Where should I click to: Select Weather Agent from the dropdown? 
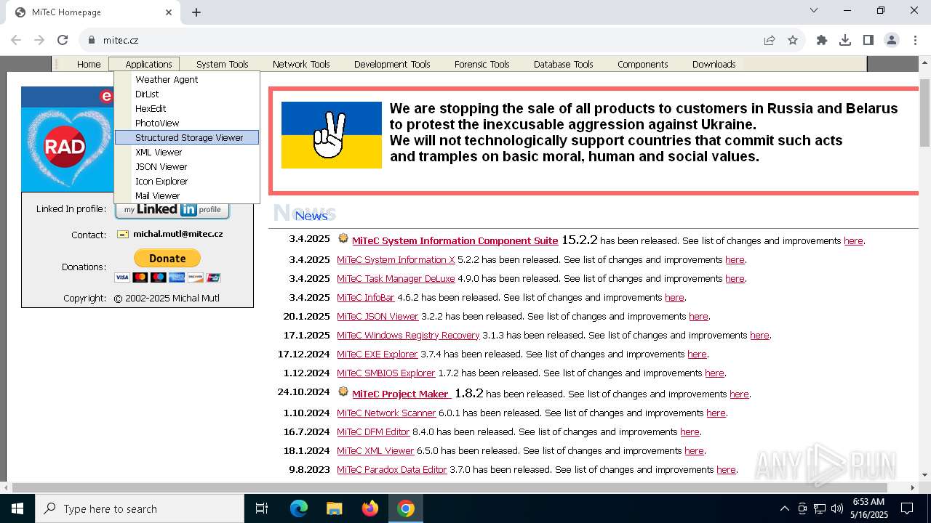(187, 79)
